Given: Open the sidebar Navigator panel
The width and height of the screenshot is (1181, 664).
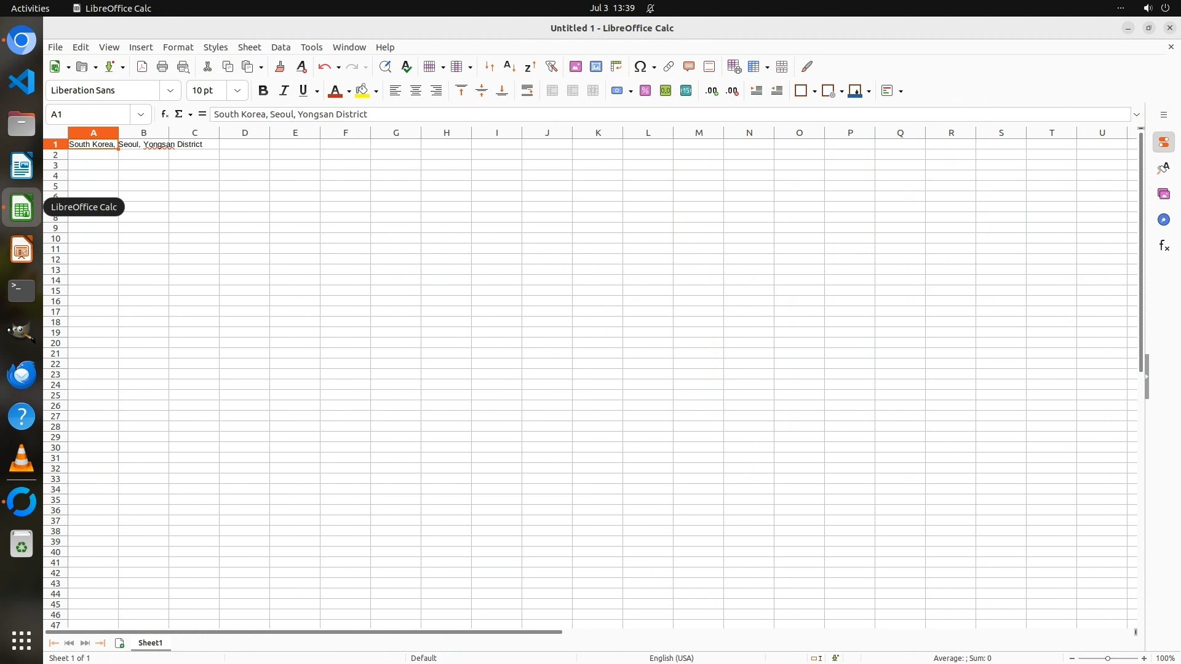Looking at the screenshot, I should point(1163,219).
